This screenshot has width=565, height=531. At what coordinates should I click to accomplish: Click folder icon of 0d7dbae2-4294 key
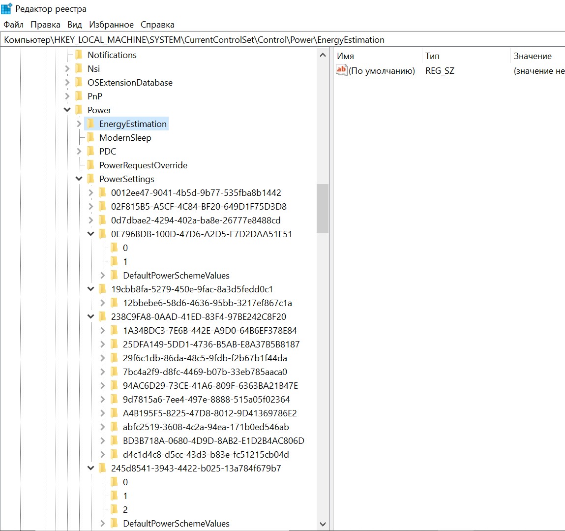tap(103, 220)
